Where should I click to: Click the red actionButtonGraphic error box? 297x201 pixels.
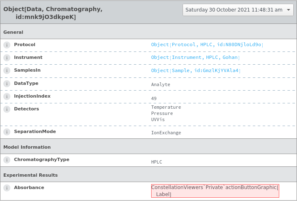[215, 191]
